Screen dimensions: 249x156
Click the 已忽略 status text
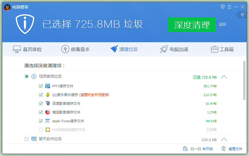[211, 130]
